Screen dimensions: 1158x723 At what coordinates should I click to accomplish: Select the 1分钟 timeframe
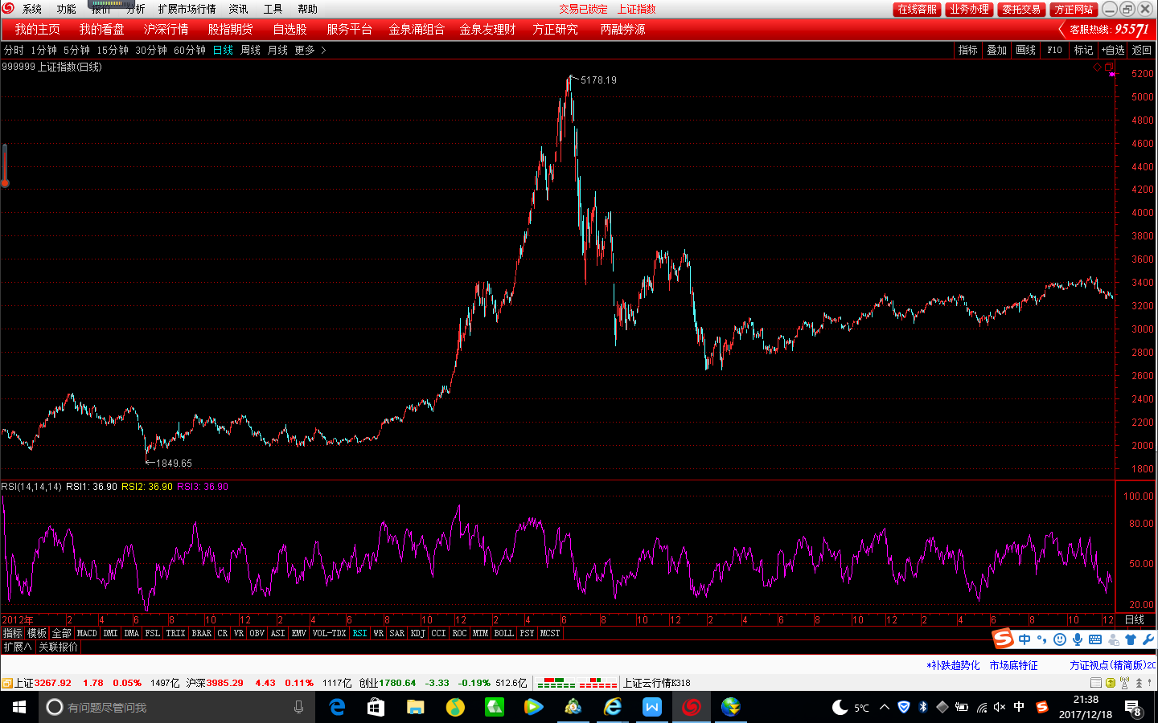(x=43, y=50)
